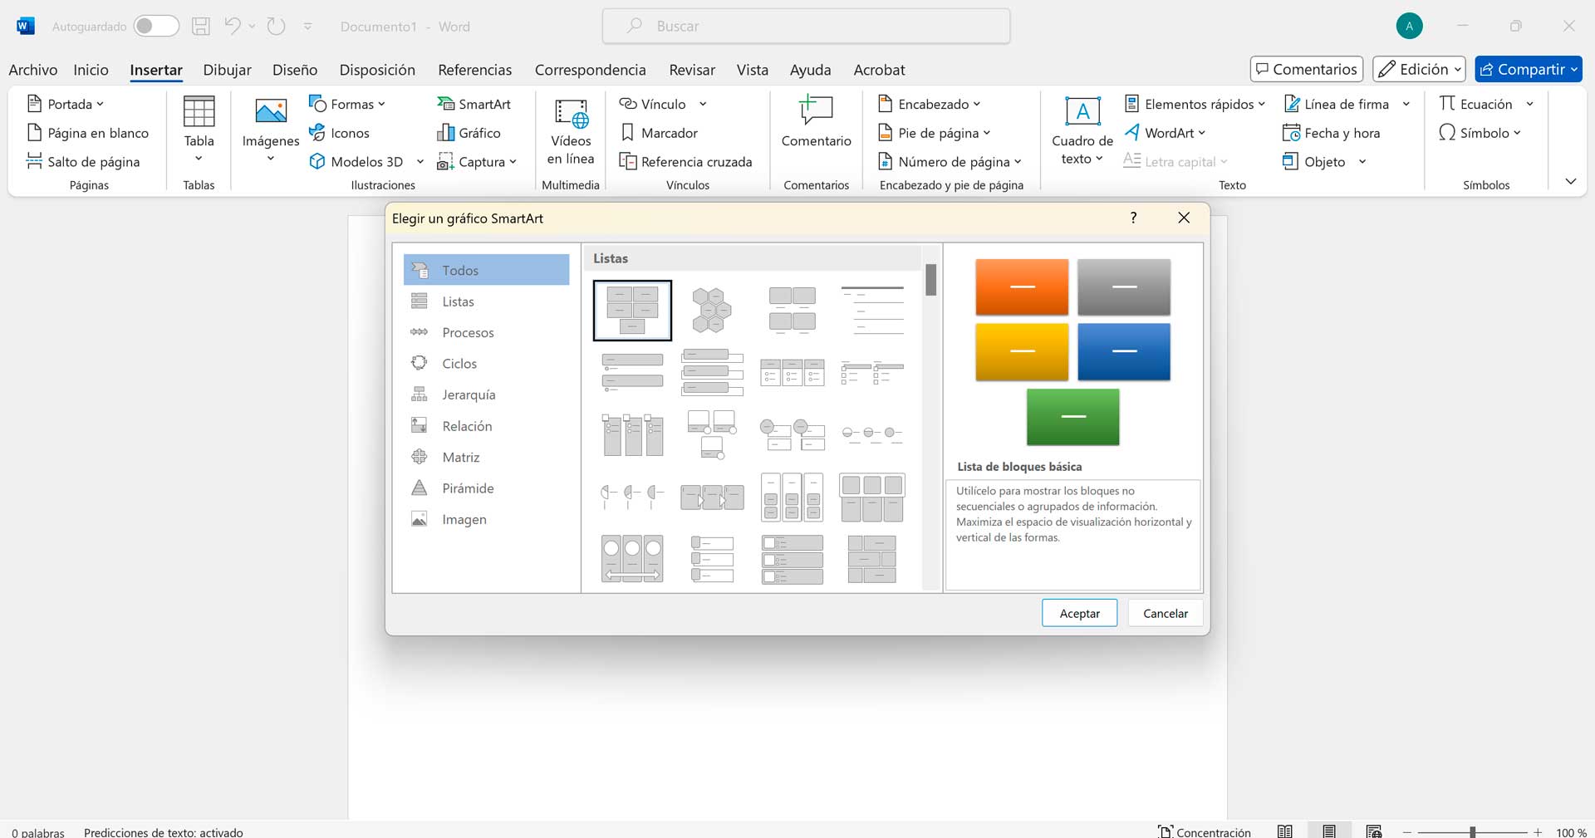Click the save icon in title bar

click(201, 27)
